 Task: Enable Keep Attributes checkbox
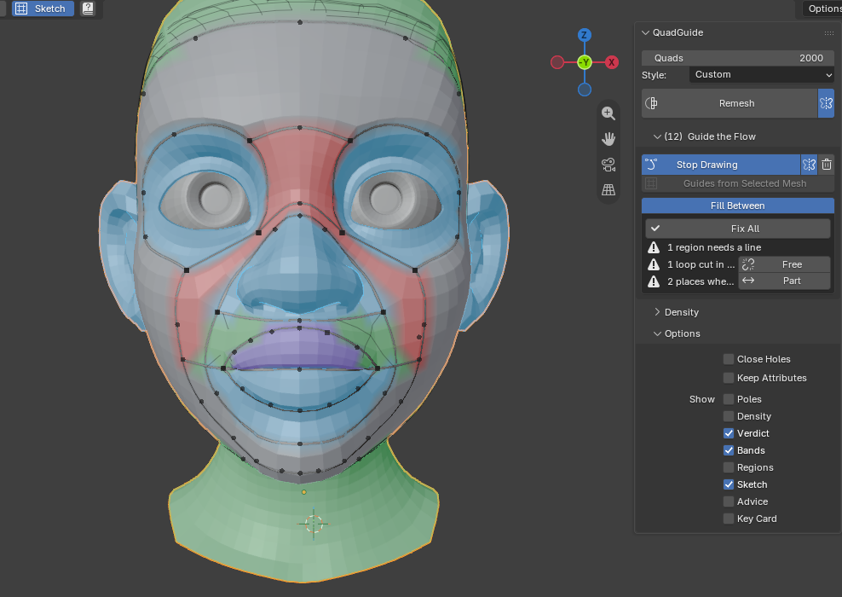pos(729,378)
